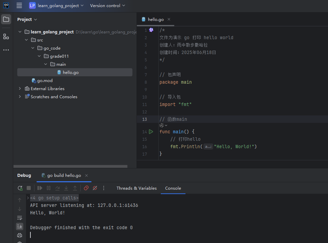
Task: Print the console output
Action: coord(20,235)
